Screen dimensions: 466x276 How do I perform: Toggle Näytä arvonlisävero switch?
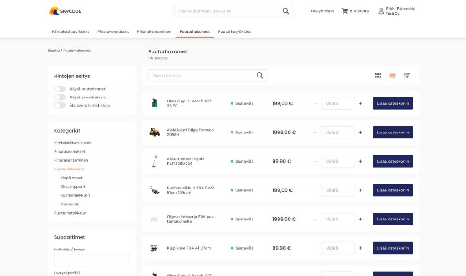(x=60, y=97)
